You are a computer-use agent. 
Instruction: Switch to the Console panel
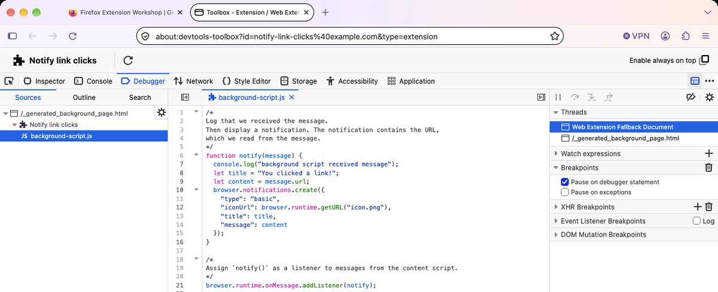click(93, 81)
